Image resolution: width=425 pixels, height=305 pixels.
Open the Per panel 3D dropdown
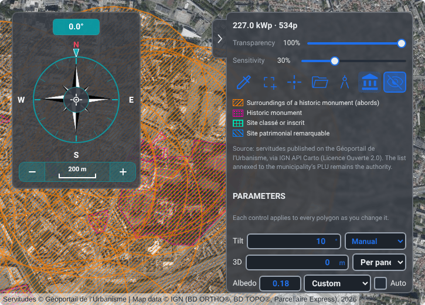tap(379, 262)
